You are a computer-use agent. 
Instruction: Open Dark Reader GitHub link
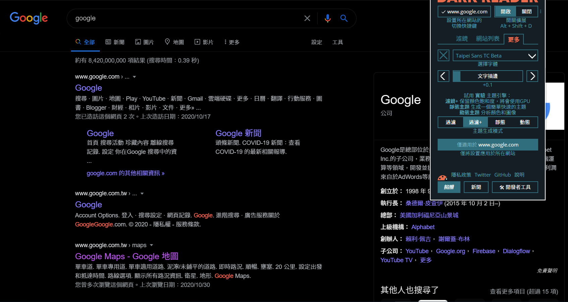(x=503, y=175)
